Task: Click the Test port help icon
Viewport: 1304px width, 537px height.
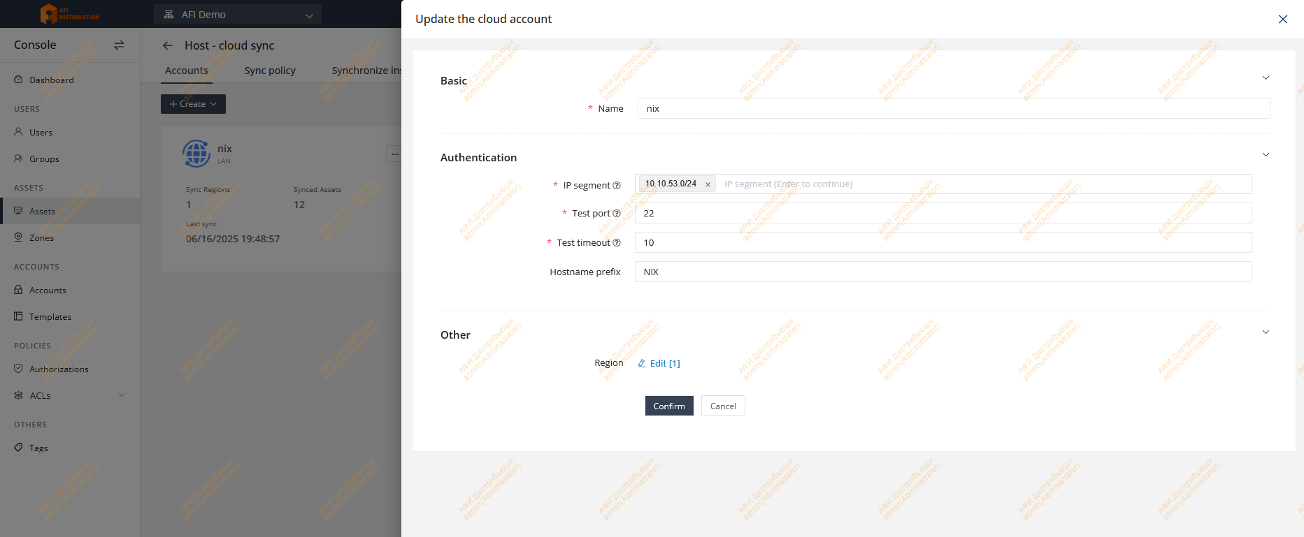Action: coord(617,214)
